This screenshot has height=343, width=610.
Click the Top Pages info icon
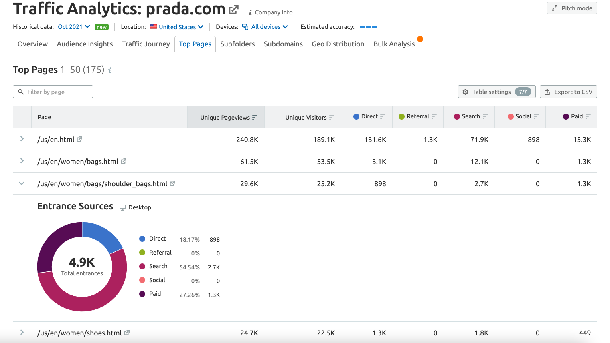point(109,70)
